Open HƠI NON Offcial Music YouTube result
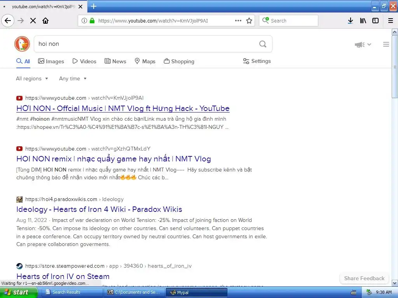 [x=123, y=109]
